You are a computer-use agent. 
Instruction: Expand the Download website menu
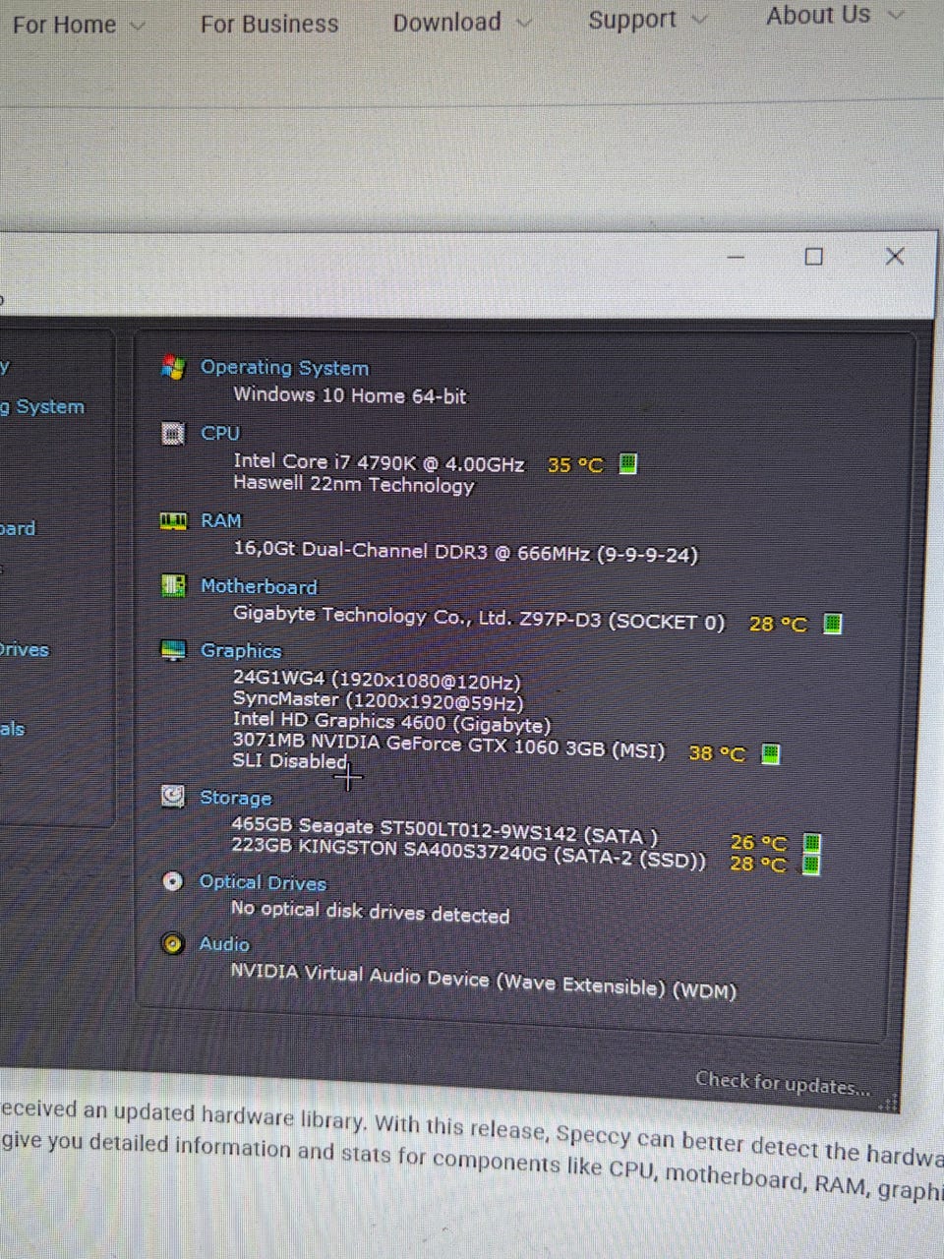pos(461,22)
